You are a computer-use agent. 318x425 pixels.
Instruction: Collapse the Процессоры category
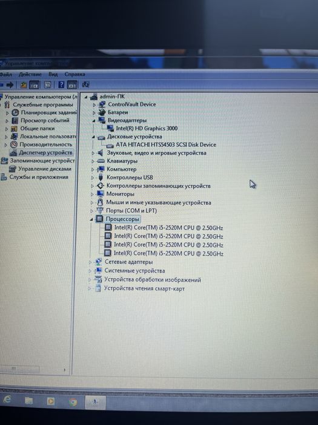(x=91, y=219)
